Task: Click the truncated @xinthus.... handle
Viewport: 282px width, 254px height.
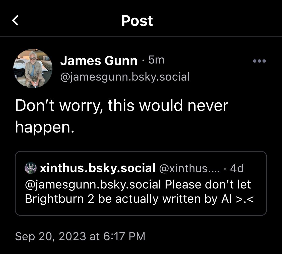Action: point(189,168)
